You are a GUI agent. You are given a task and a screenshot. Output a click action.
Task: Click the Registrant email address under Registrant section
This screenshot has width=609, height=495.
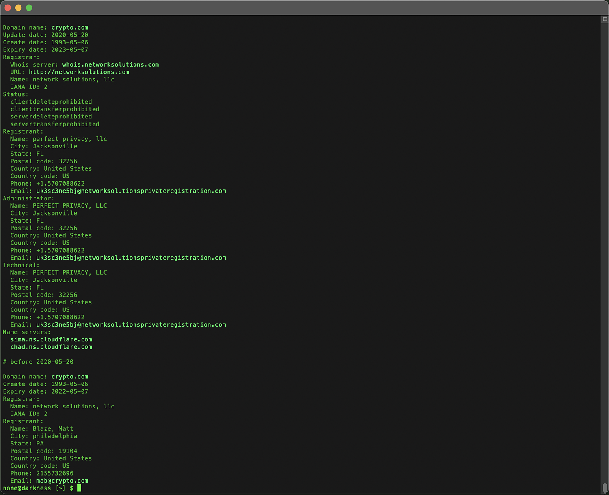tap(131, 191)
